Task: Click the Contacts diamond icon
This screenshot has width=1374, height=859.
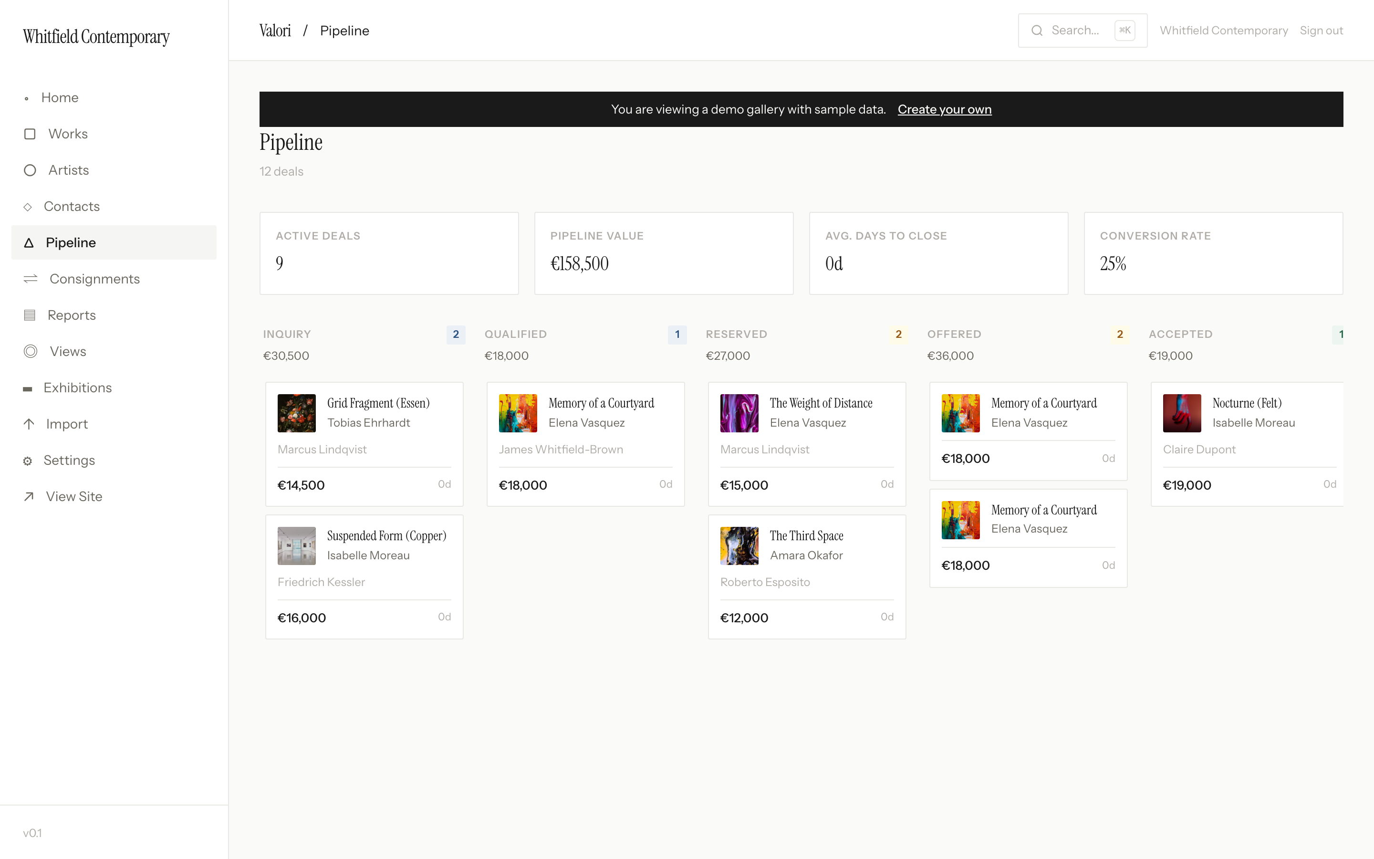Action: 27,207
